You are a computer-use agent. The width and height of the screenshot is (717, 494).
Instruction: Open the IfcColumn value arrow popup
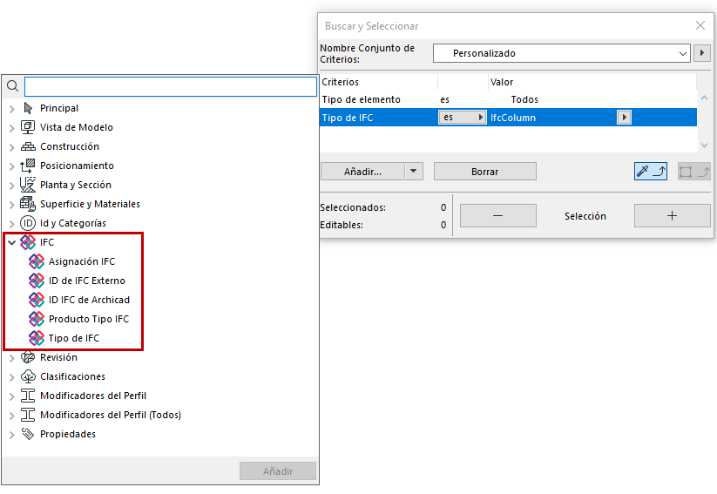point(624,118)
